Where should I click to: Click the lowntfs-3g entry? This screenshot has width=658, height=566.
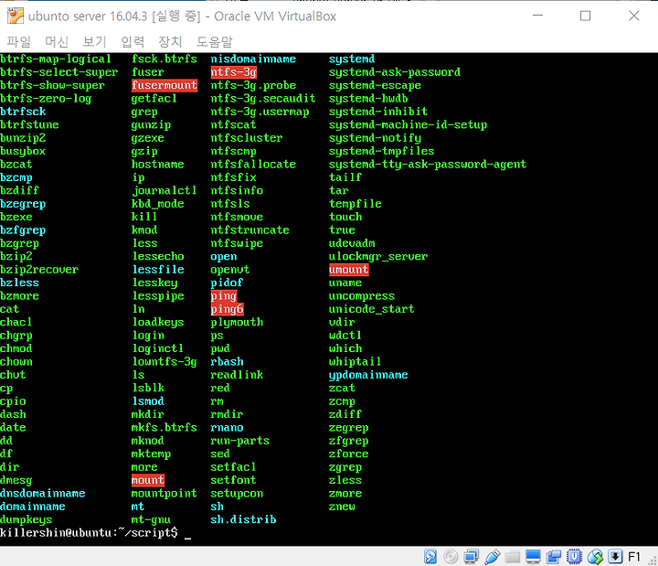[x=164, y=361]
